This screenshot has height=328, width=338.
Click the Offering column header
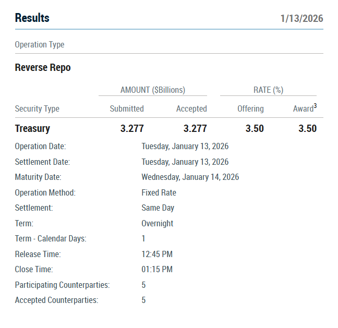[x=250, y=109]
